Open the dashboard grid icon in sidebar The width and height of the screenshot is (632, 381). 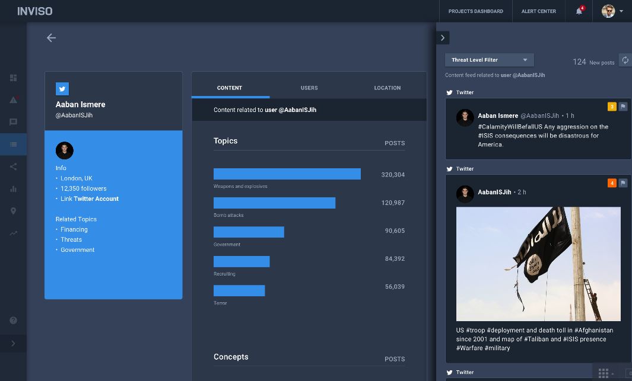tap(13, 78)
